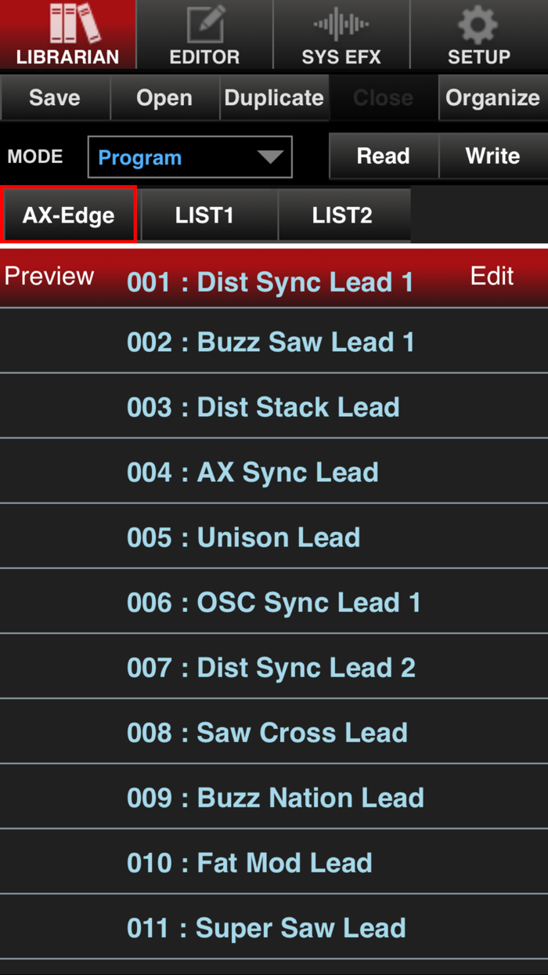Open the LIBRARIAN section using the books icon
This screenshot has width=548, height=975.
[68, 34]
